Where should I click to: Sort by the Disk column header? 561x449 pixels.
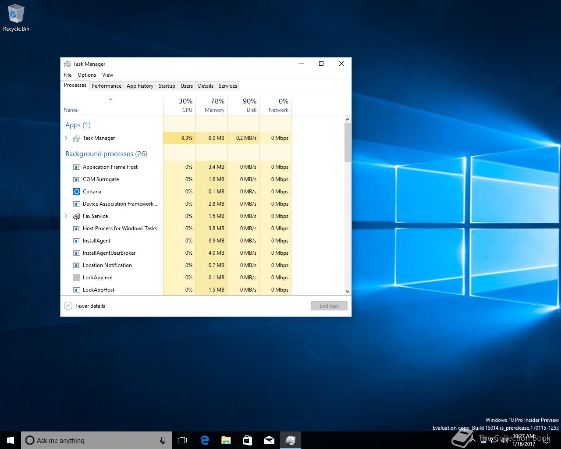tap(243, 105)
